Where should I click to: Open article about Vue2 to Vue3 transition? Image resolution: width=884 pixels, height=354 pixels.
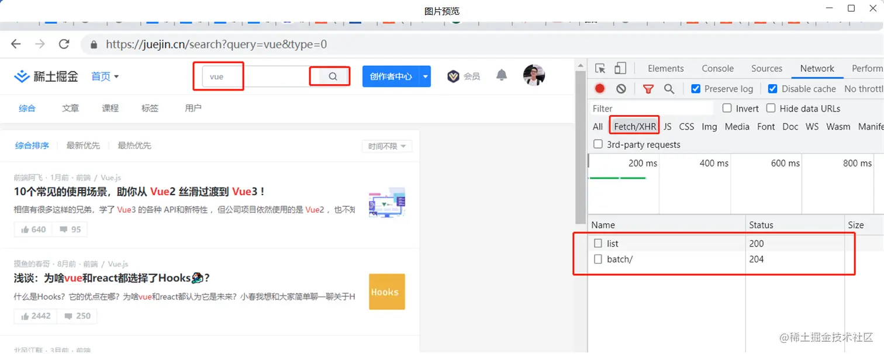140,192
